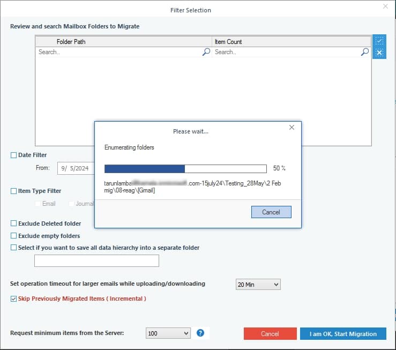Tick the Journal item type checkbox
The width and height of the screenshot is (396, 350).
[x=71, y=204]
